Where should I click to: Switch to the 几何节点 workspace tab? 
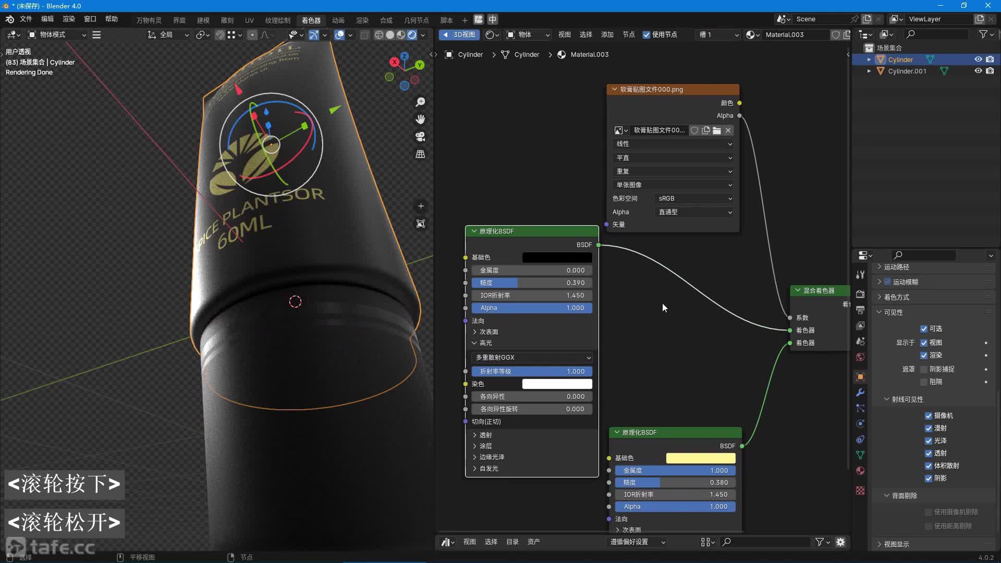click(417, 20)
